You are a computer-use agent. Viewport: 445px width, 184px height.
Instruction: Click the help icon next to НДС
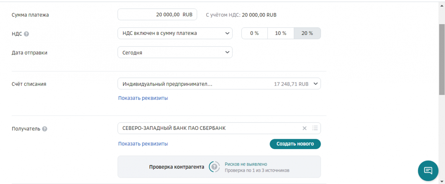[x=26, y=34]
